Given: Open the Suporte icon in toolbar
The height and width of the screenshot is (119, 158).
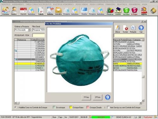Looking at the screenshot, I should [x=144, y=11].
